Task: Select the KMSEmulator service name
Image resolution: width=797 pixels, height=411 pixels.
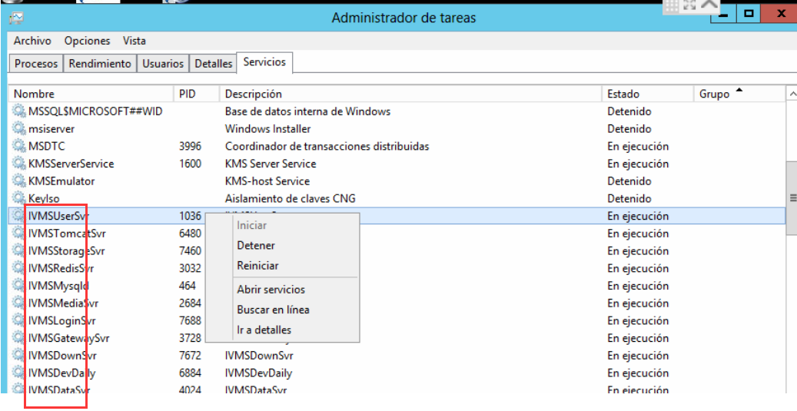Action: tap(61, 181)
